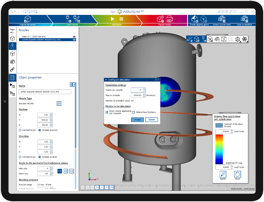The height and width of the screenshot is (202, 264).
Task: Click the change nozzle type icon
Action: pos(59,103)
